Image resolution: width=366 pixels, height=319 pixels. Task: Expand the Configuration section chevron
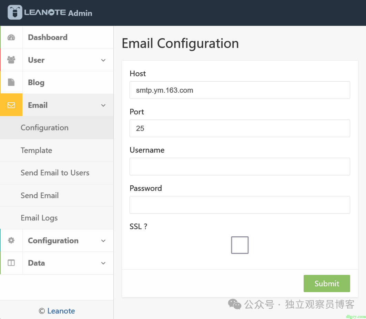[103, 241]
